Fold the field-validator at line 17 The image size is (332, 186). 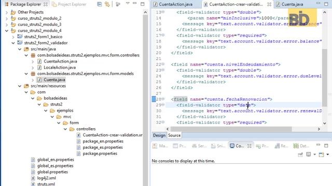click(x=163, y=35)
